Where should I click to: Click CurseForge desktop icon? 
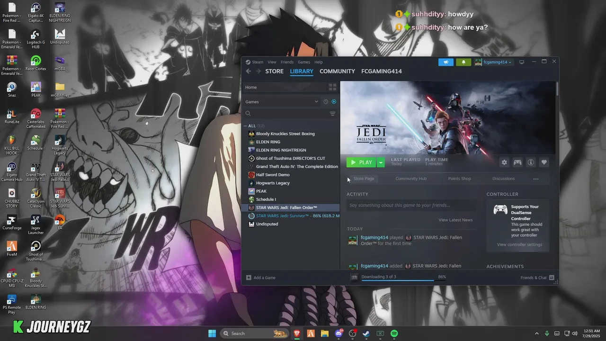click(x=12, y=223)
